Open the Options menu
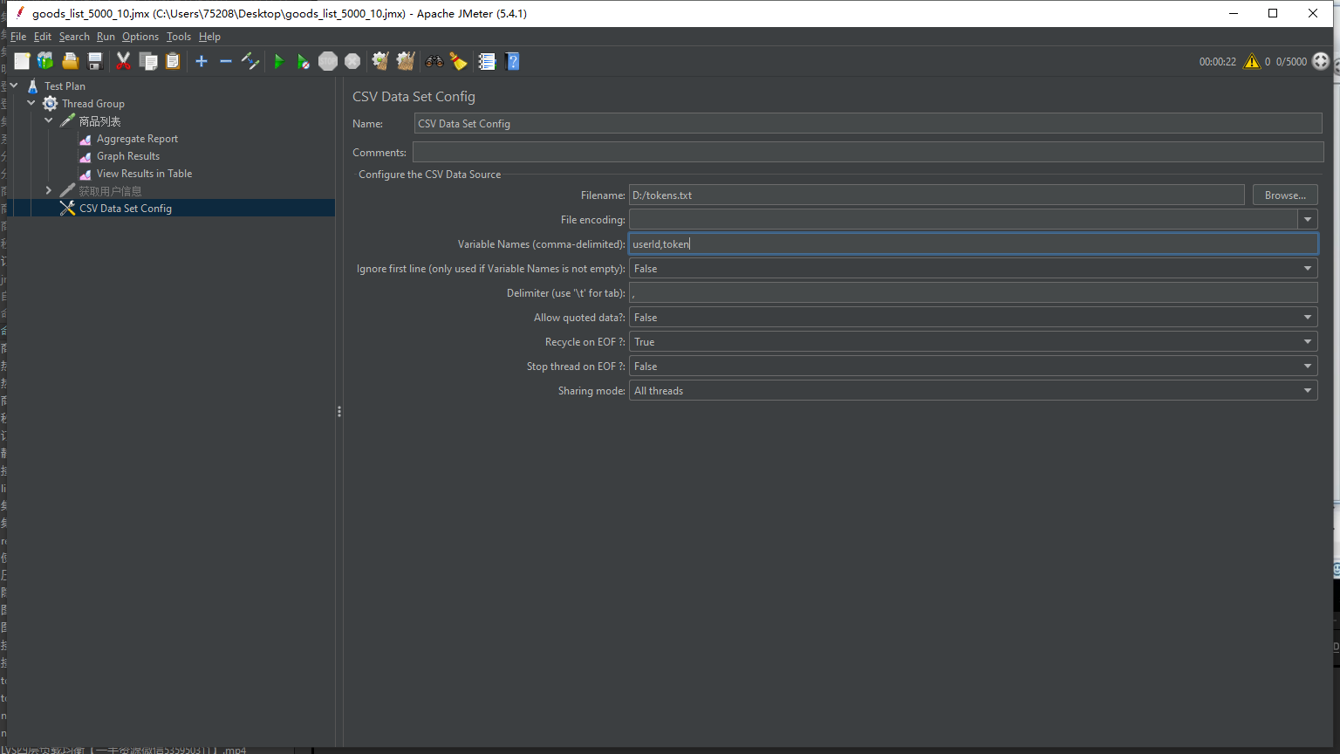 140,37
